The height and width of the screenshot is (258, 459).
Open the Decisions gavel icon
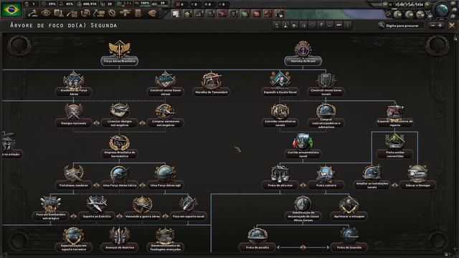pos(33,13)
